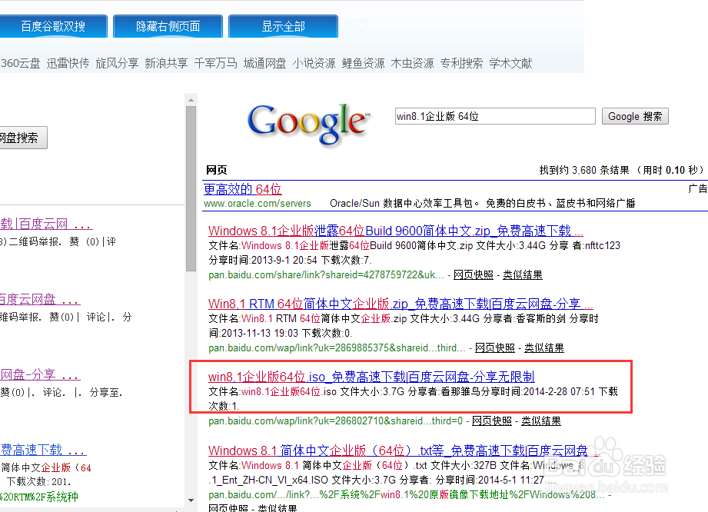This screenshot has height=512, width=708.
Task: Open the 学术文献 link
Action: point(510,63)
